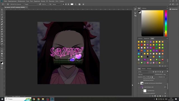Click the 3D text icon in options bar
The image size is (179, 101).
83,4
